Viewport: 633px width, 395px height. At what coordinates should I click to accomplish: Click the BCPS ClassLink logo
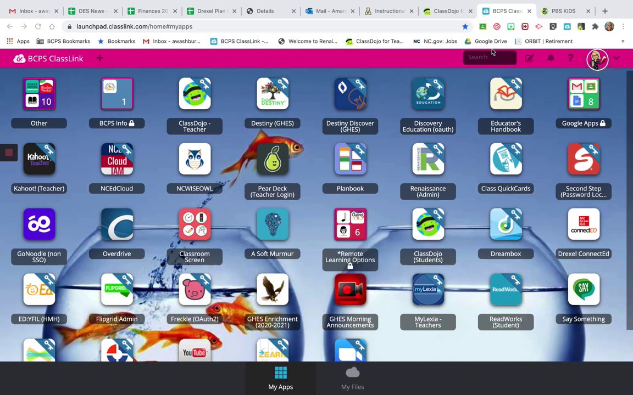(48, 59)
